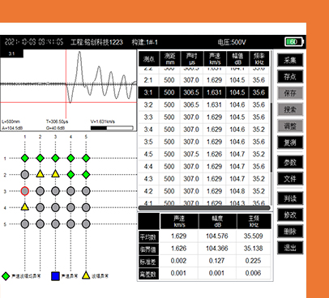Select yellow triangle point at row 4 column 1
Viewport: 329px width, 298px height.
coord(24,206)
